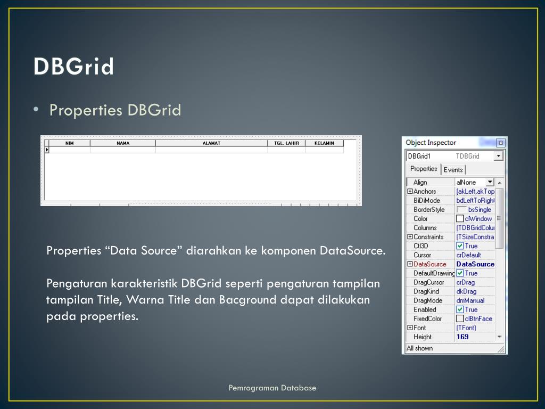This screenshot has height=409, width=545.
Task: Switch to the Events tab
Action: [x=453, y=170]
